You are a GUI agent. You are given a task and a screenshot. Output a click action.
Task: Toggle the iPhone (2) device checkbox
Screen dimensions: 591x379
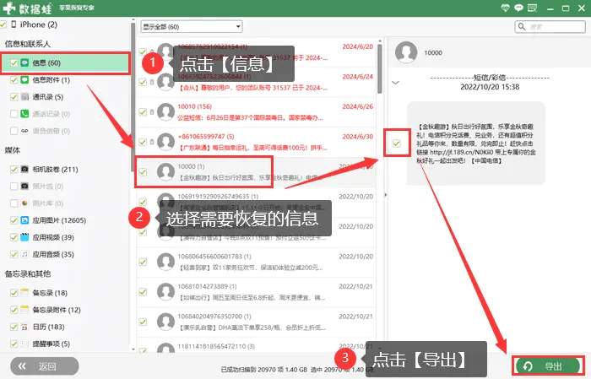tap(3, 24)
